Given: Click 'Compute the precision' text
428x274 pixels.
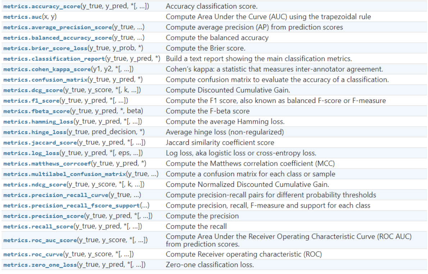Looking at the screenshot, I should pyautogui.click(x=202, y=216).
